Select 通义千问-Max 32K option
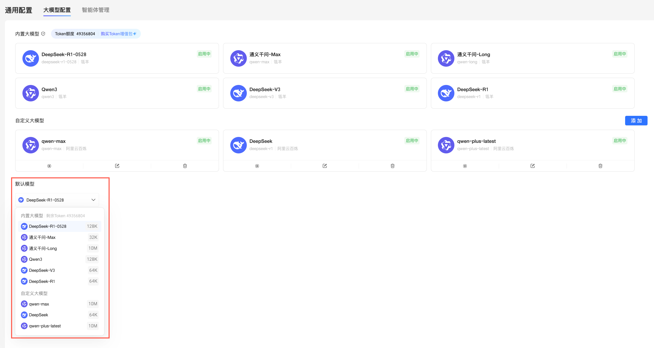The height and width of the screenshot is (348, 654). (60, 237)
